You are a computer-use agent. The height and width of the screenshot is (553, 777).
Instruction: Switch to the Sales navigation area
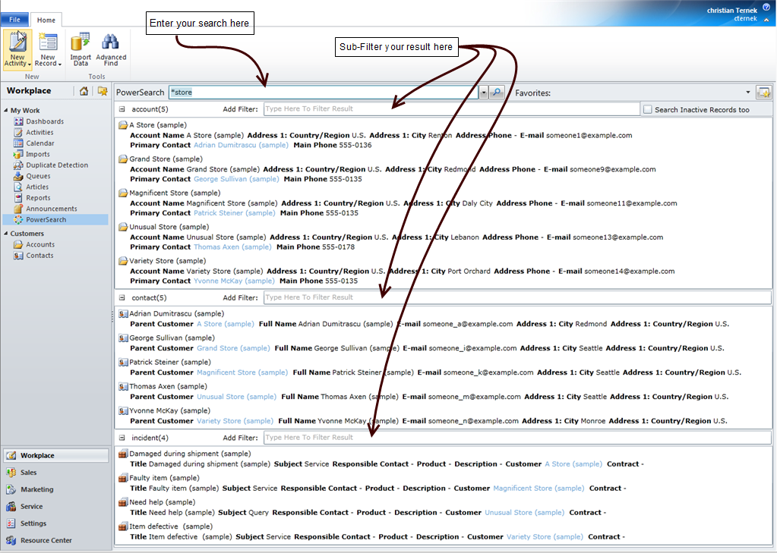pos(29,473)
